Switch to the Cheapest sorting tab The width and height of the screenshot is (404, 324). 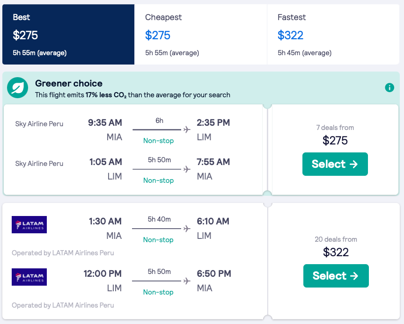tap(200, 35)
